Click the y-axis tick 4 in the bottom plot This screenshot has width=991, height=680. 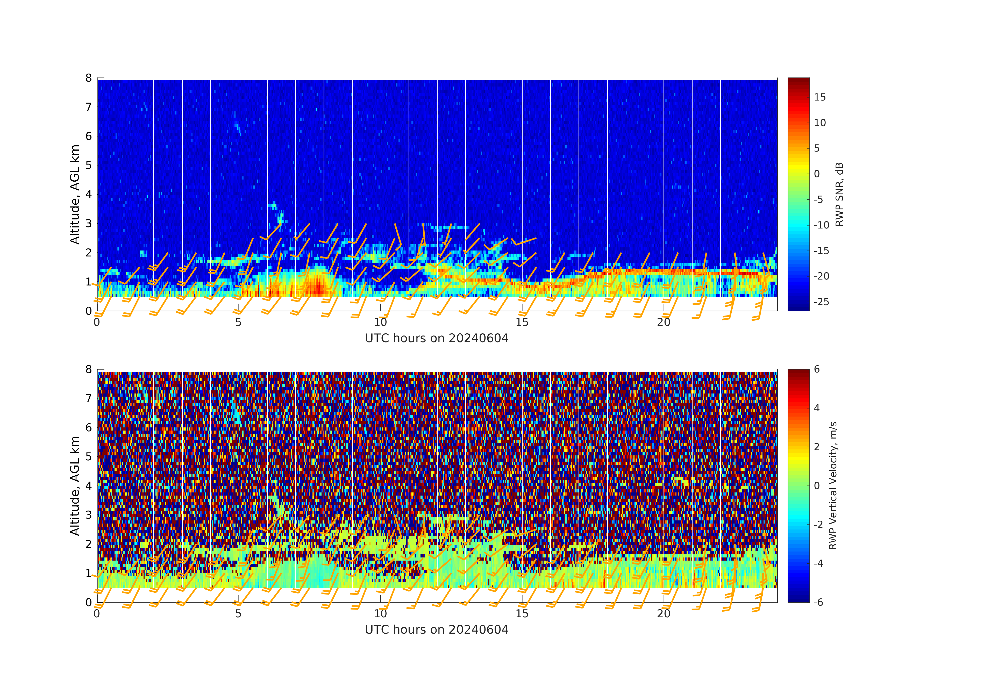89,486
